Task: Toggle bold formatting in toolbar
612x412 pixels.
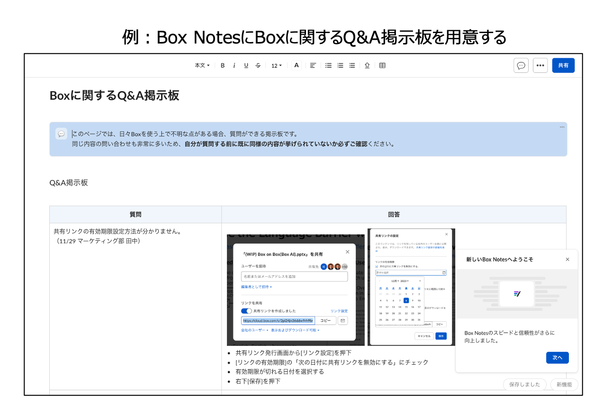Action: point(223,66)
